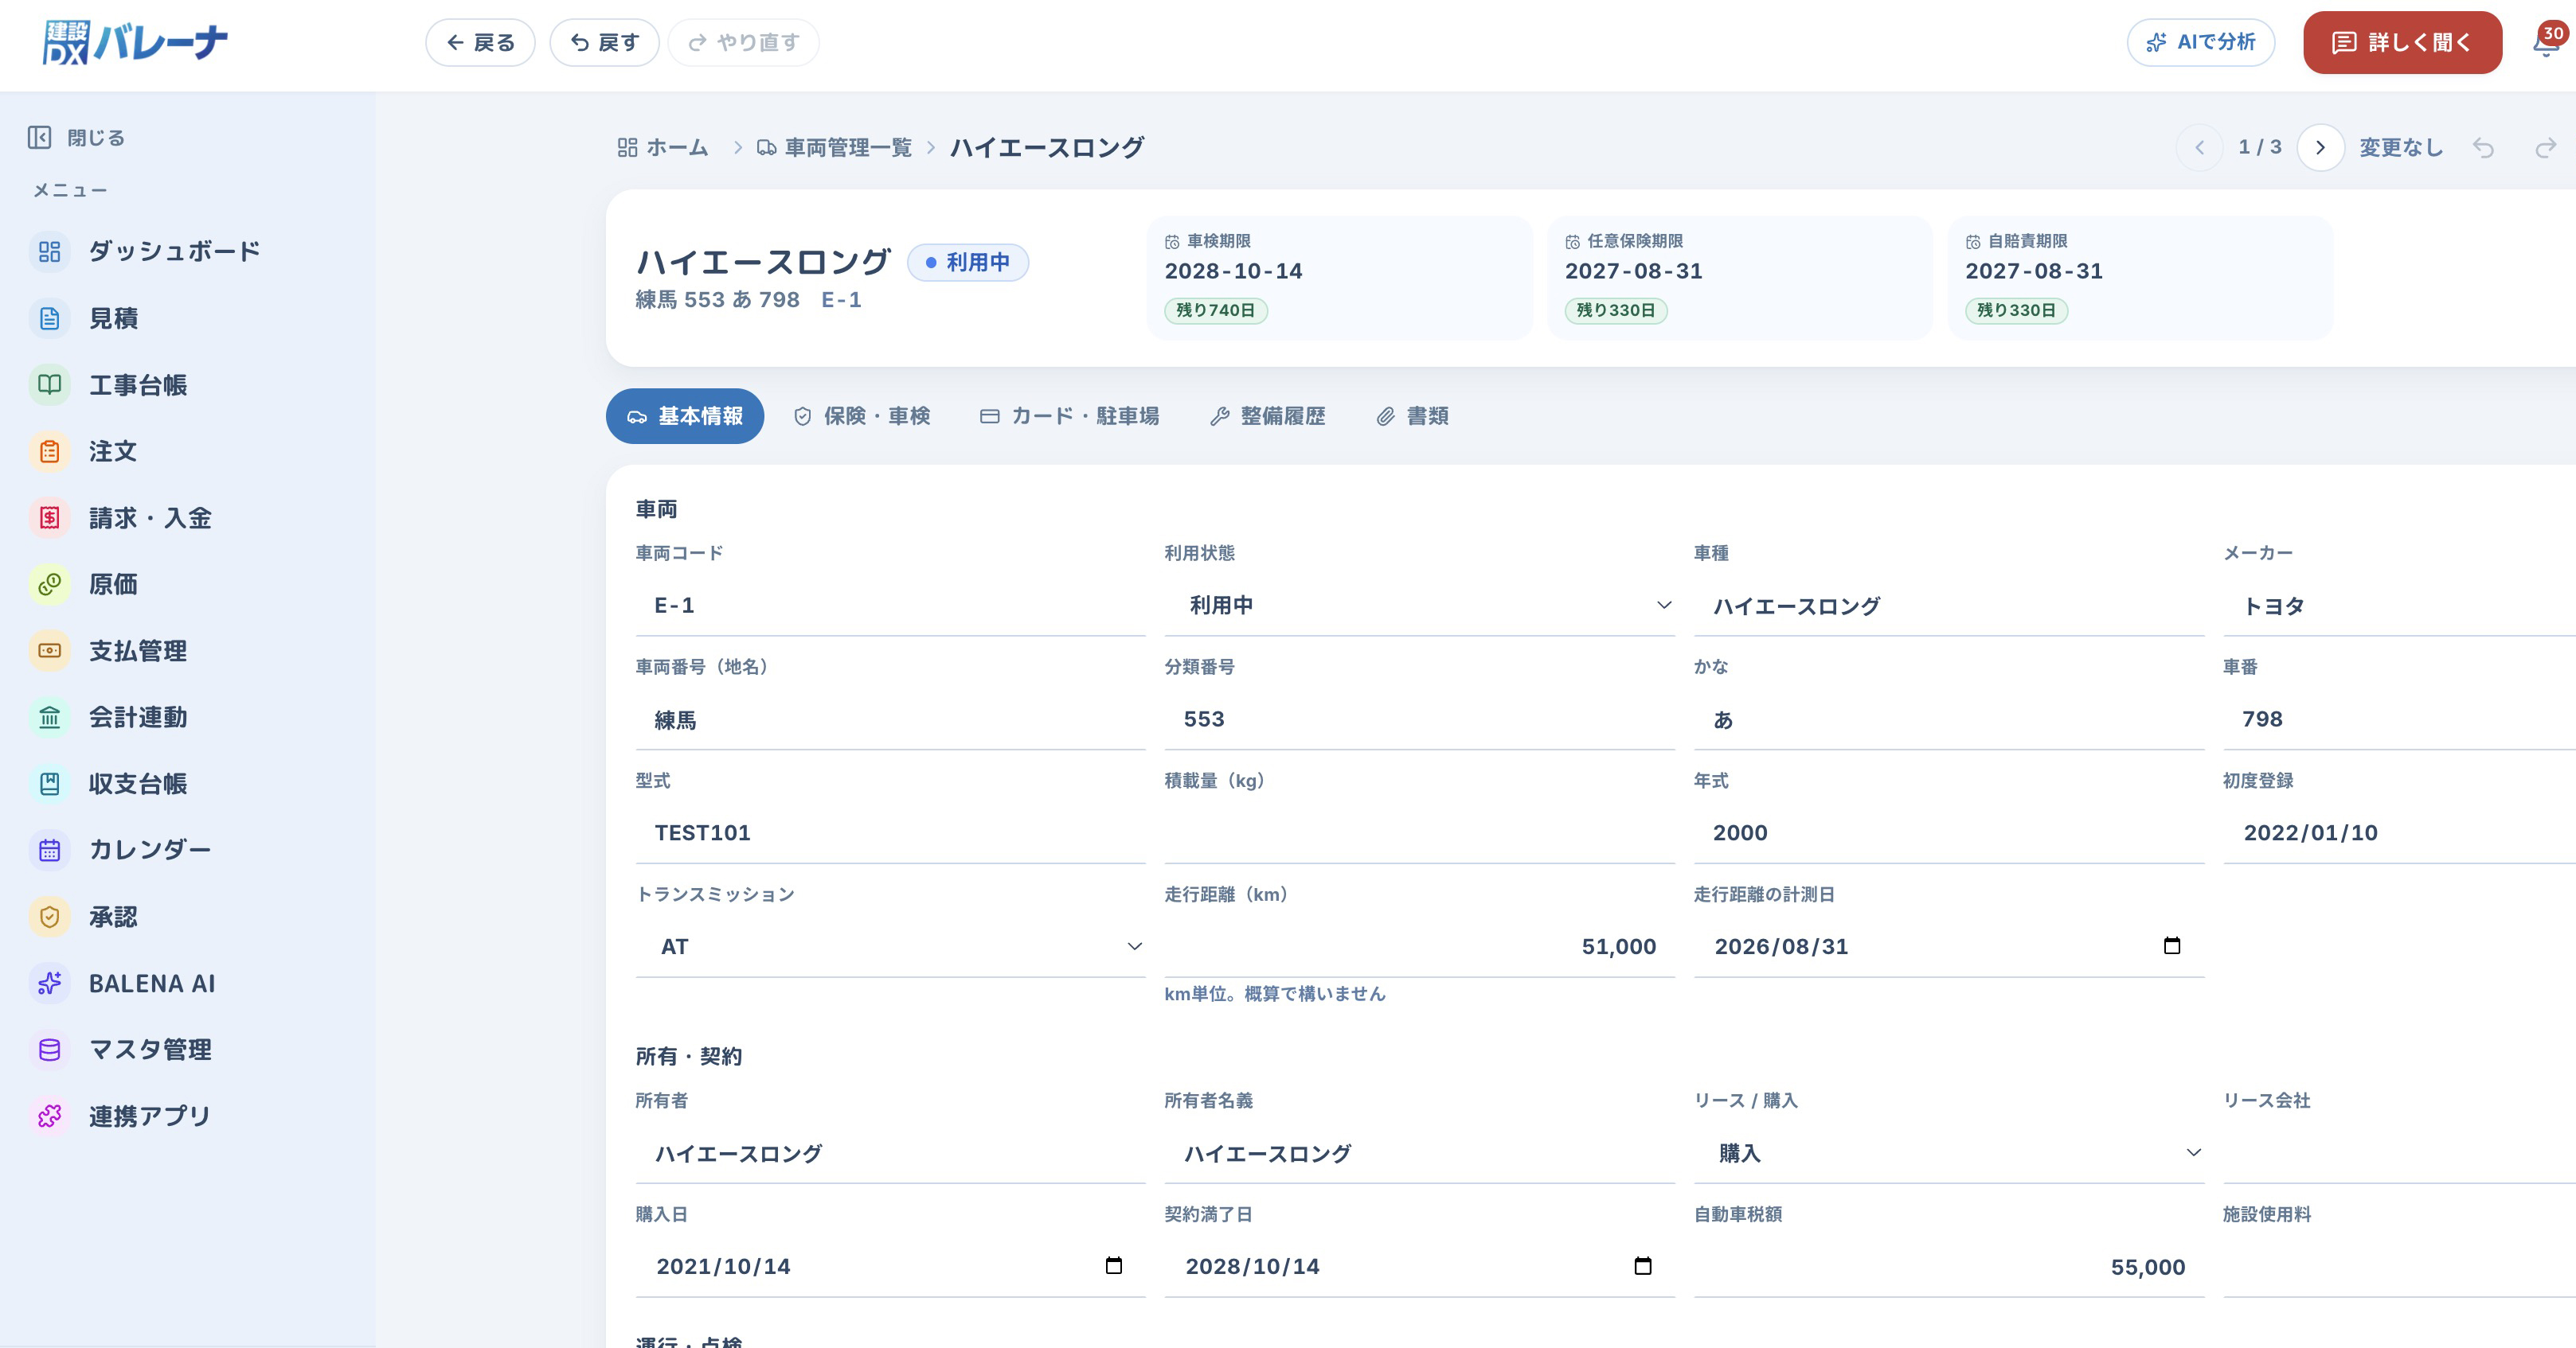Click the 型式 field with TEST101
The image size is (2576, 1348).
tap(890, 832)
